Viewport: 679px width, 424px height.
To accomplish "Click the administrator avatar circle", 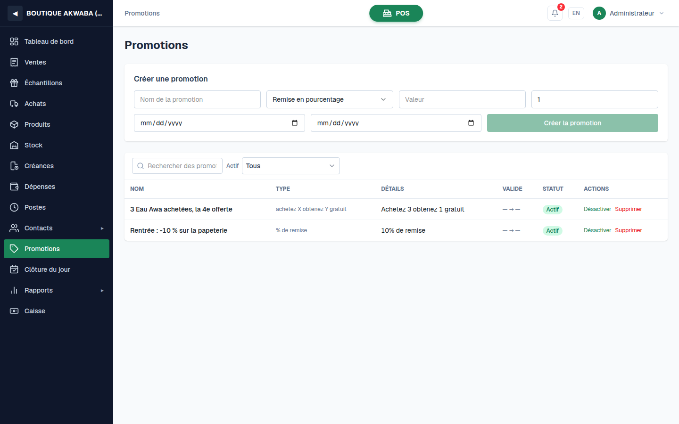I will click(599, 13).
